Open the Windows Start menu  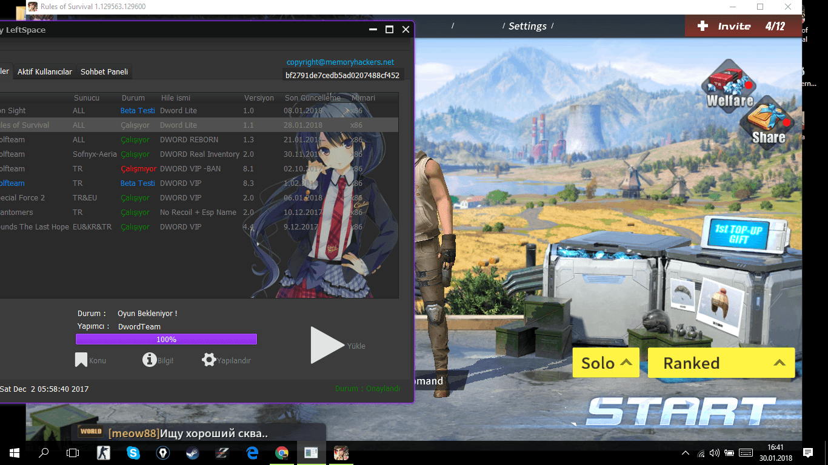(15, 452)
